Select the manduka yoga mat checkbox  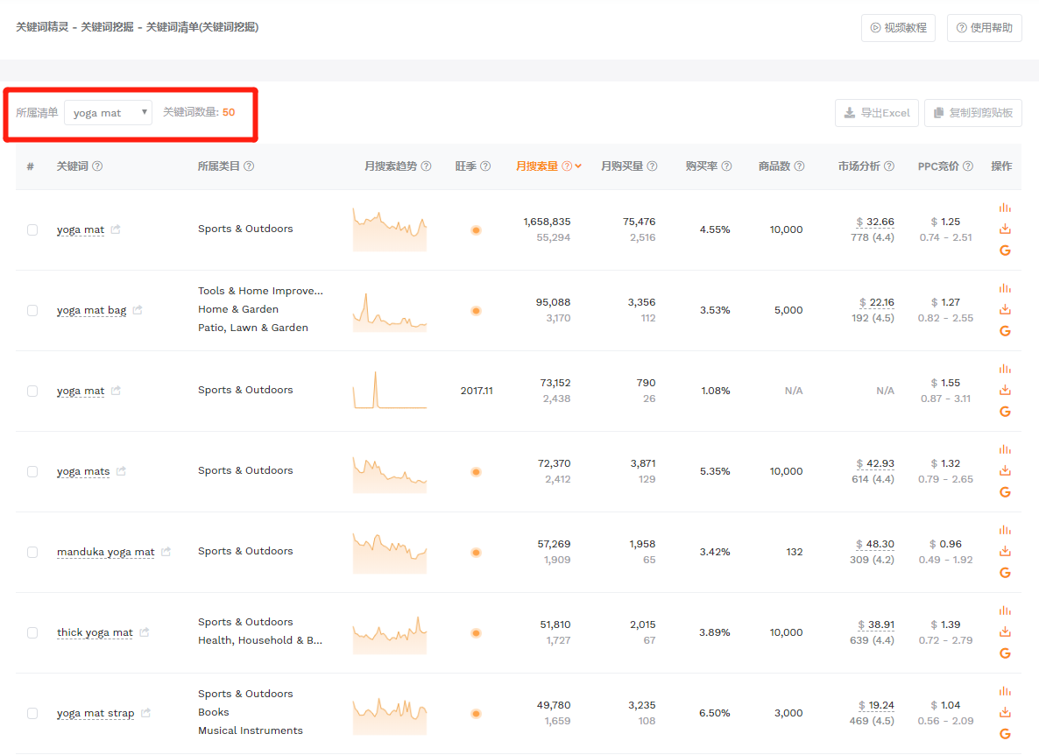click(x=32, y=553)
